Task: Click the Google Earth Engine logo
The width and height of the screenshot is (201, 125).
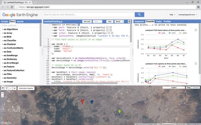Action: tap(20, 15)
